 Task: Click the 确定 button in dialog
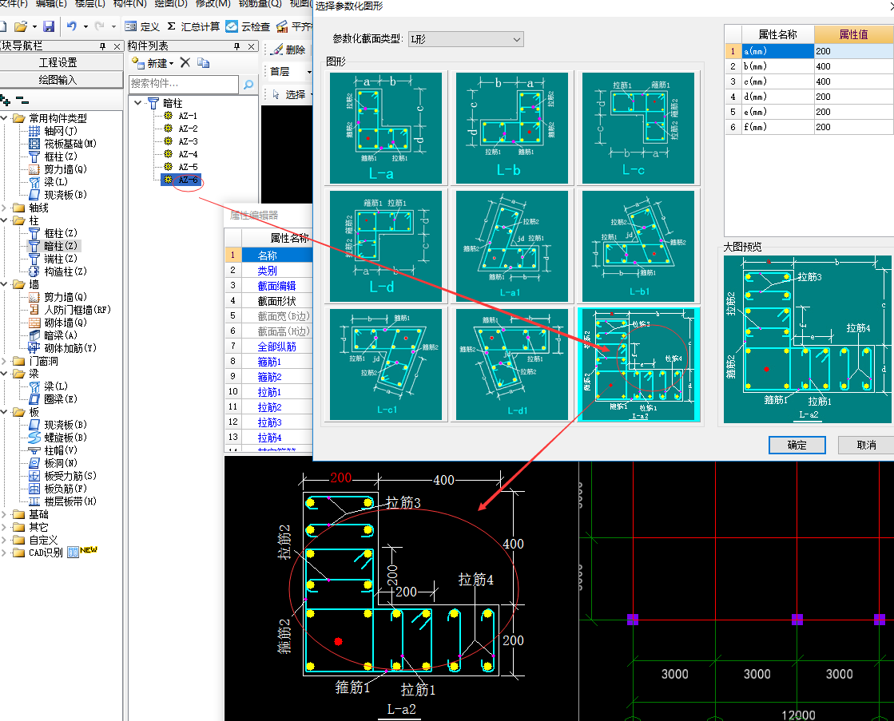coord(797,445)
